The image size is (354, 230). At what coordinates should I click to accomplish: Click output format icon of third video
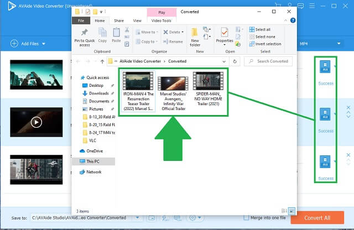coord(325,161)
